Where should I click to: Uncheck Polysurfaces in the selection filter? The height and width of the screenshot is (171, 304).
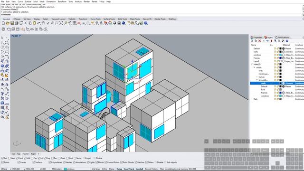(x=49, y=162)
